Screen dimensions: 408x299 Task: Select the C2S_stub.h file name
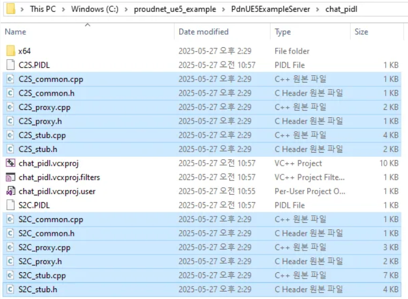pyautogui.click(x=38, y=149)
